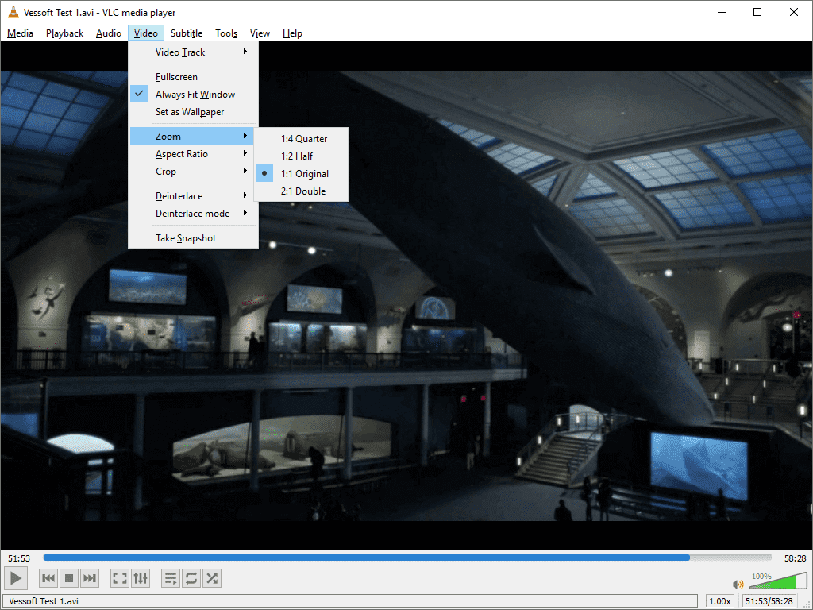Open the View menu
The width and height of the screenshot is (813, 610).
click(x=260, y=33)
